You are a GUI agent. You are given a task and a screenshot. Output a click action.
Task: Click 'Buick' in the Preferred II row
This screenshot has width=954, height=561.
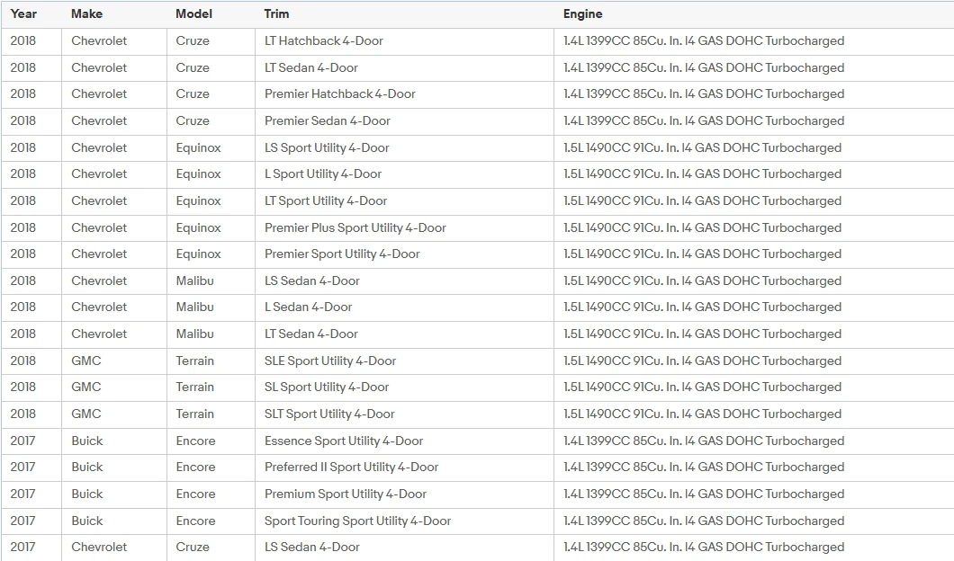click(87, 467)
